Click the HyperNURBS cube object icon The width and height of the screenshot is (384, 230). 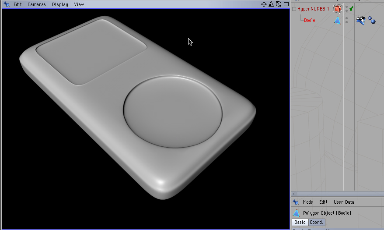coord(338,9)
